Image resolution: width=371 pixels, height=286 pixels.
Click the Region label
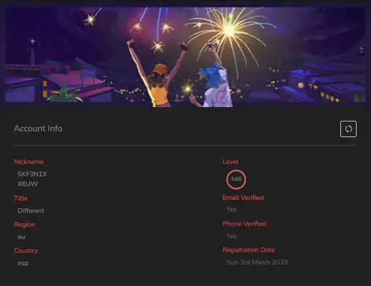24,225
